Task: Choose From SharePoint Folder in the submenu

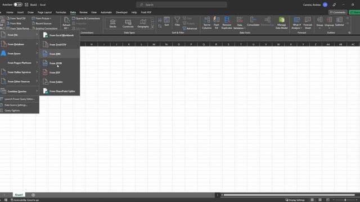Action: [x=60, y=91]
